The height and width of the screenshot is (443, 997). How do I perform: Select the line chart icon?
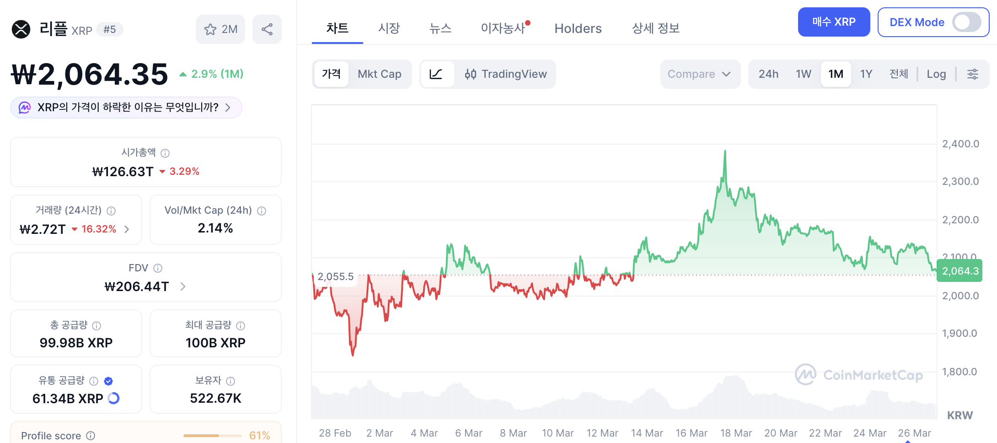click(436, 74)
